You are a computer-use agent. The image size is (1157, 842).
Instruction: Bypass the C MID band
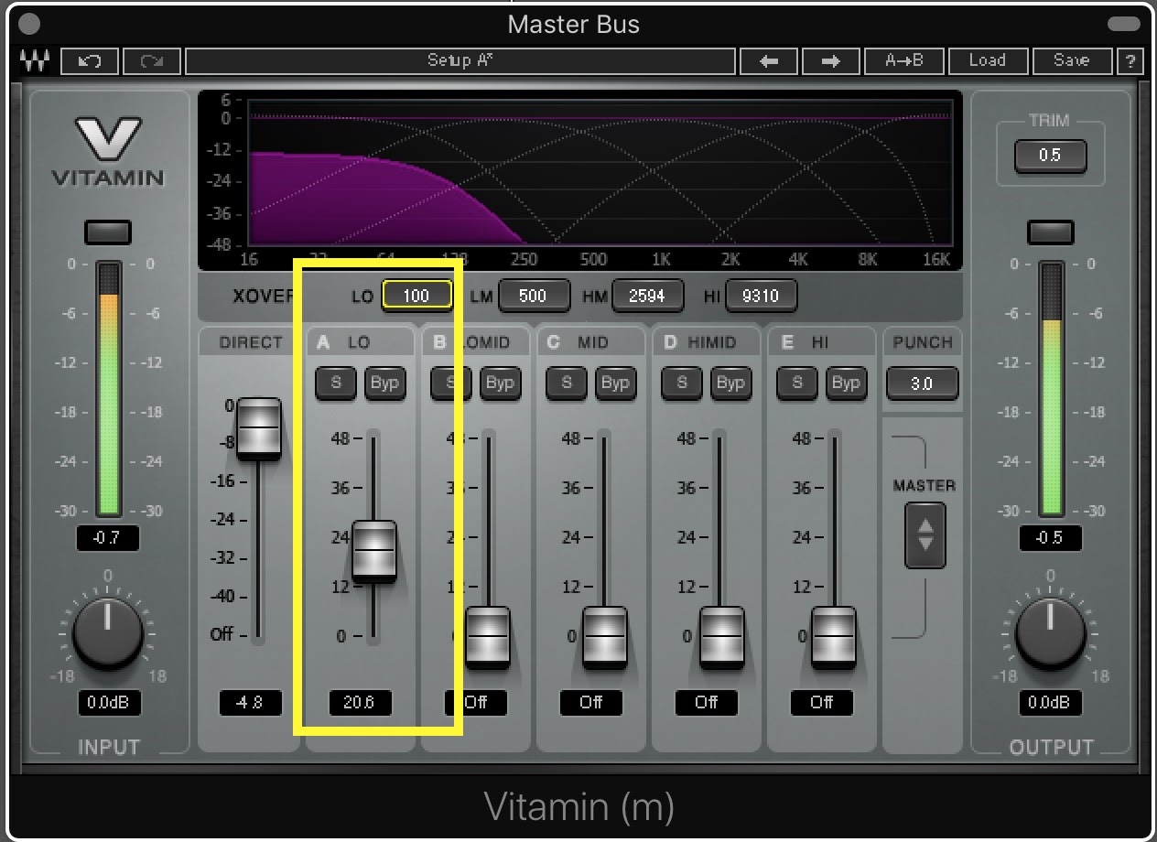point(614,383)
